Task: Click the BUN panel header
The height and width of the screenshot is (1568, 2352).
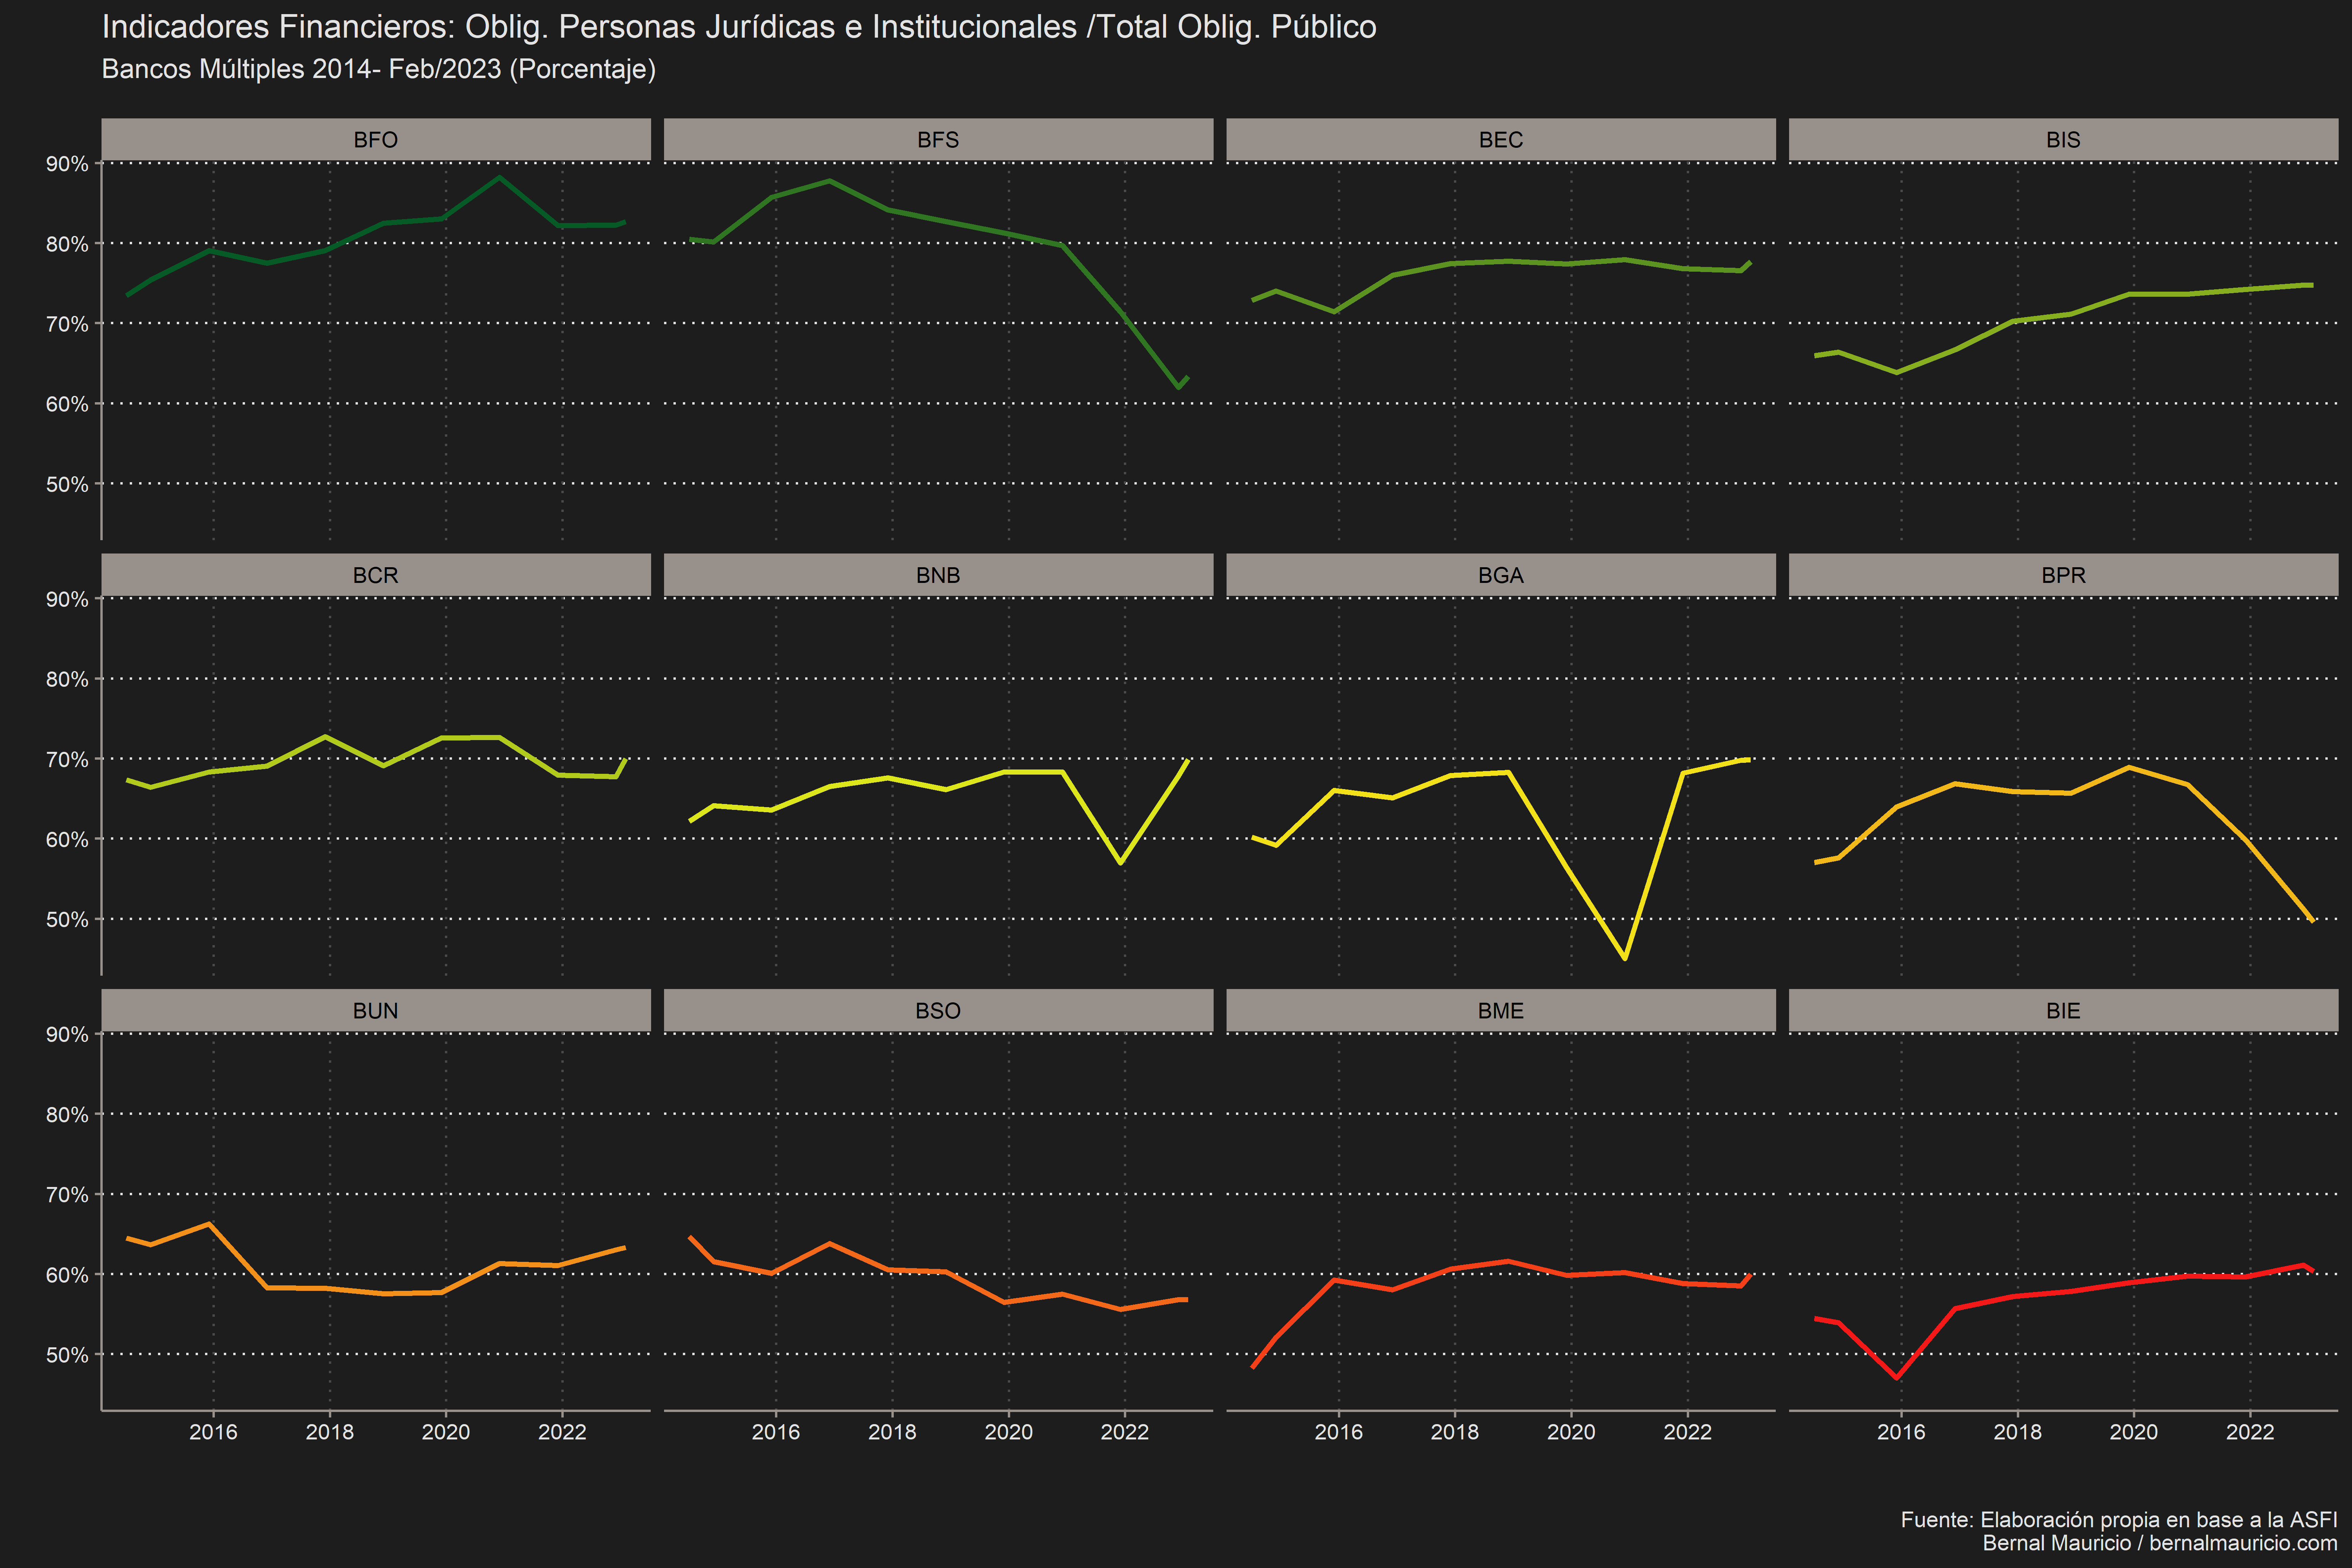Action: click(x=376, y=1011)
